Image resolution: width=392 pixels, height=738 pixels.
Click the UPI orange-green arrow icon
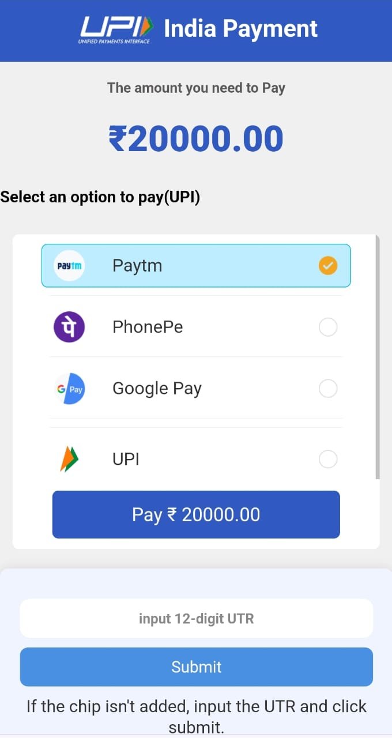(69, 460)
